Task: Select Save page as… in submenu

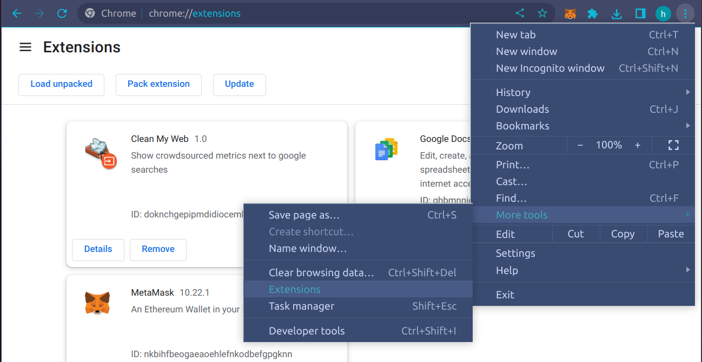Action: pos(358,215)
